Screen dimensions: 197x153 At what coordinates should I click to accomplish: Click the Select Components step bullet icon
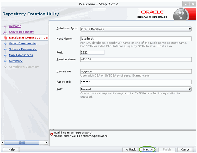coord(5,44)
